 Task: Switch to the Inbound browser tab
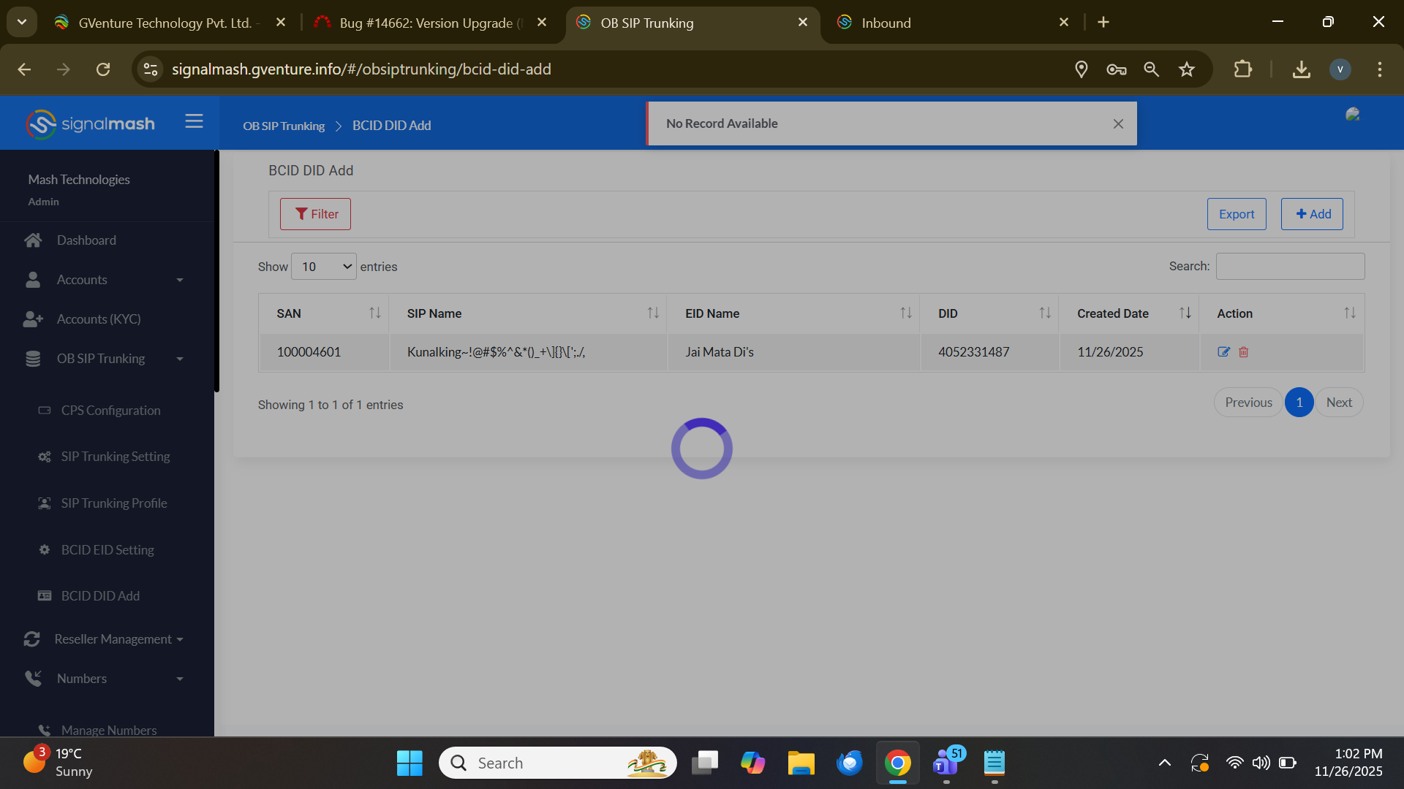[x=886, y=23]
